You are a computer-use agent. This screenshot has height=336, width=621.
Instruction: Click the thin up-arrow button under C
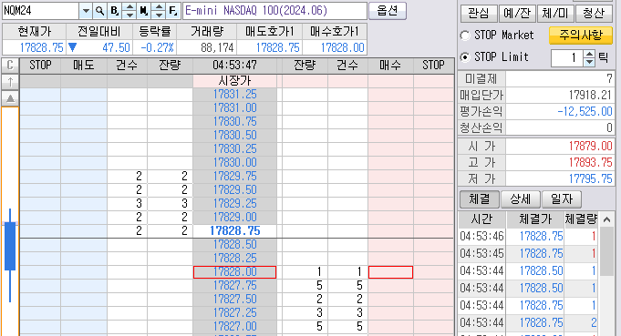point(10,82)
